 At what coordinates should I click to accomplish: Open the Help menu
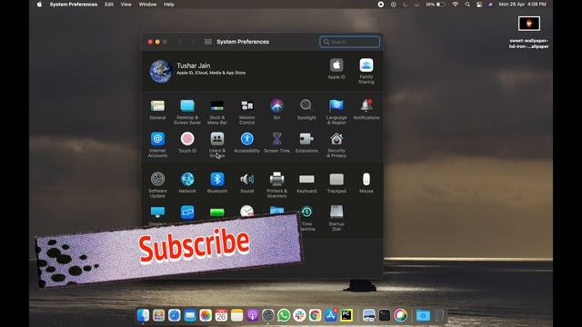coord(169,5)
